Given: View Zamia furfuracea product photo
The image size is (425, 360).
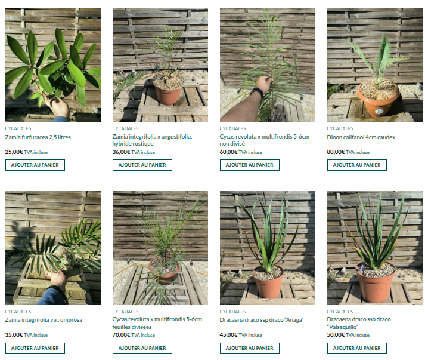Looking at the screenshot, I should 53,65.
